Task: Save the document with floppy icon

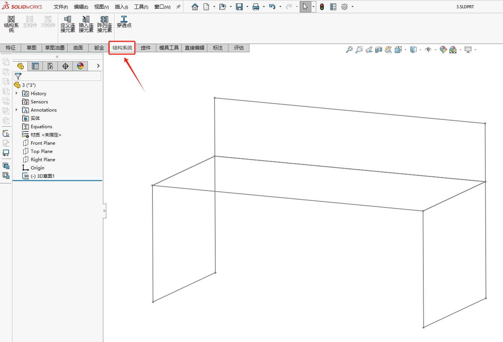Action: tap(239, 7)
